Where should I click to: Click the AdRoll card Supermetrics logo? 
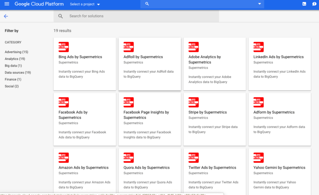click(x=128, y=47)
